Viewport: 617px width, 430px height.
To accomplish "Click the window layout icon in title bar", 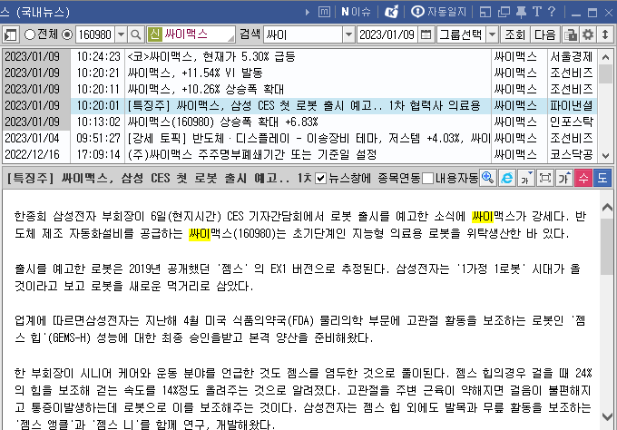I will pyautogui.click(x=485, y=12).
